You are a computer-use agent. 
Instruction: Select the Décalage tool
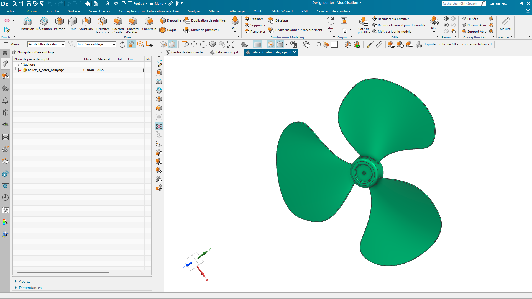(278, 20)
